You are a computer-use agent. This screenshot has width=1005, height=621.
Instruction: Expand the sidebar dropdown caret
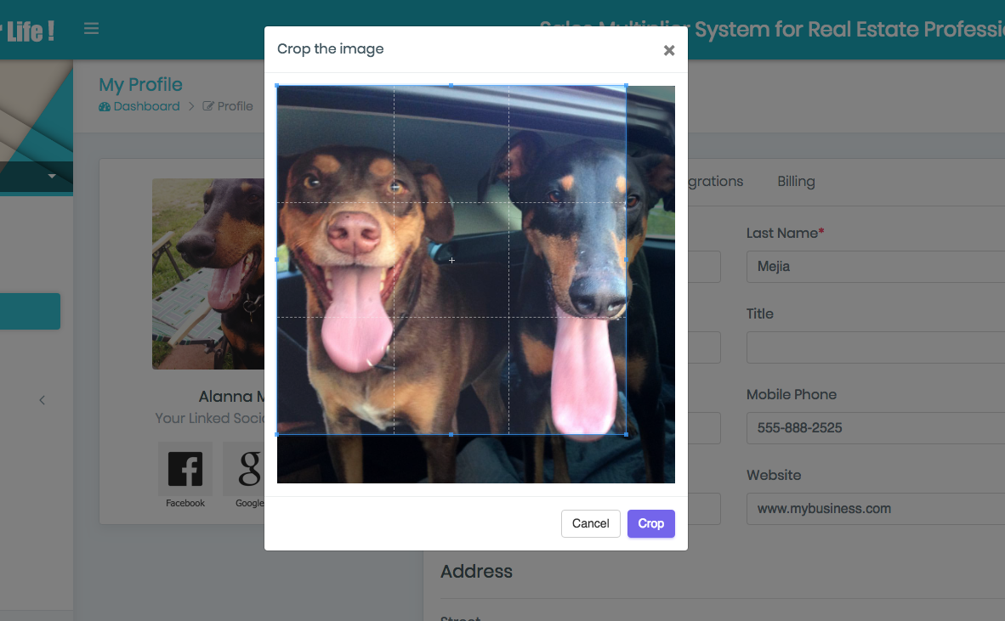pos(52,177)
